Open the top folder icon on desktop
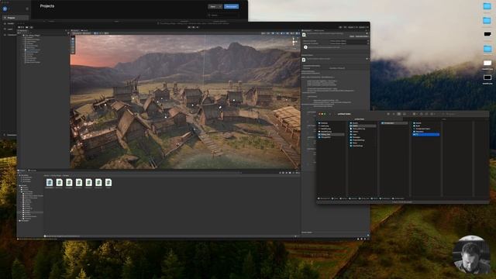Image resolution: width=496 pixels, height=279 pixels. pyautogui.click(x=487, y=6)
